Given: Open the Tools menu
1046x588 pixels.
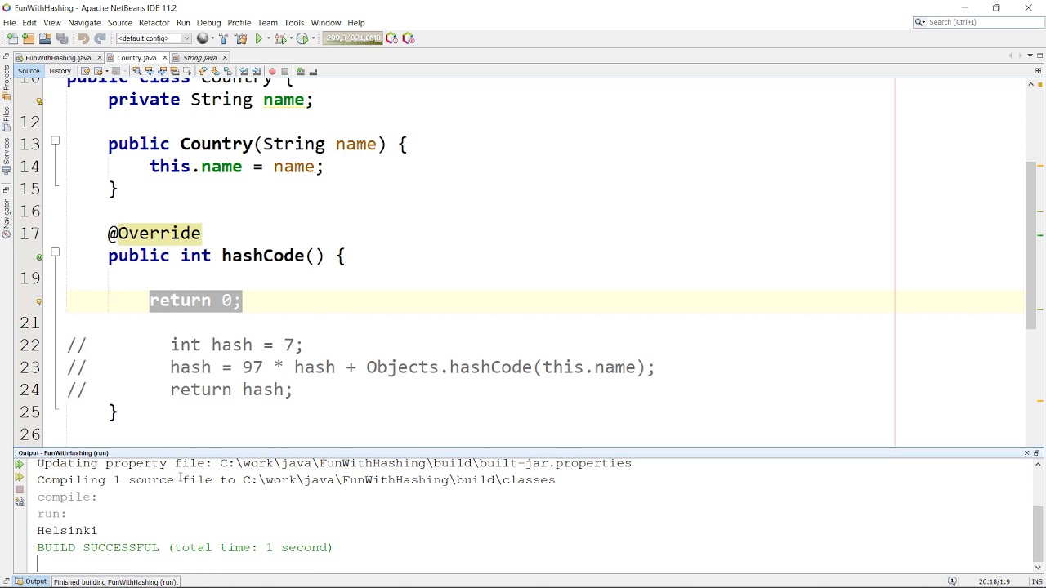Looking at the screenshot, I should pos(293,23).
